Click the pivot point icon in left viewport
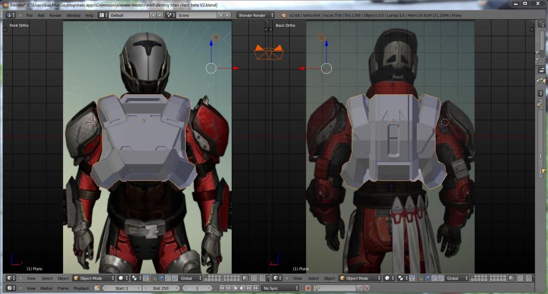 coord(134,278)
